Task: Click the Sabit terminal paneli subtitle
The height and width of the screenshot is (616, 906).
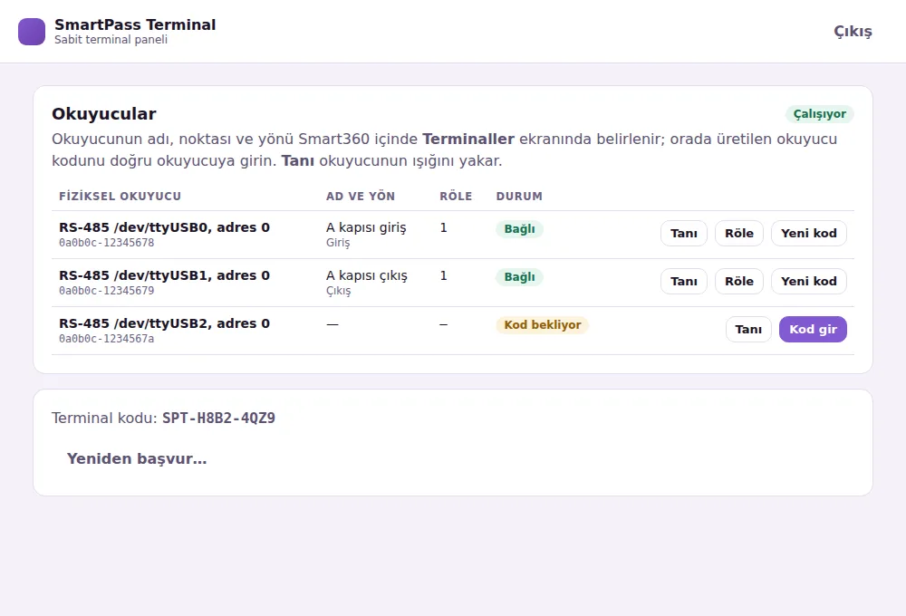Action: coord(111,40)
